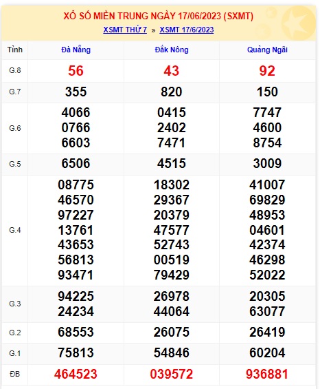Select Đà Nẵng G.1 number 75813
Viewport: 320px width, 389px height.
coord(76,353)
